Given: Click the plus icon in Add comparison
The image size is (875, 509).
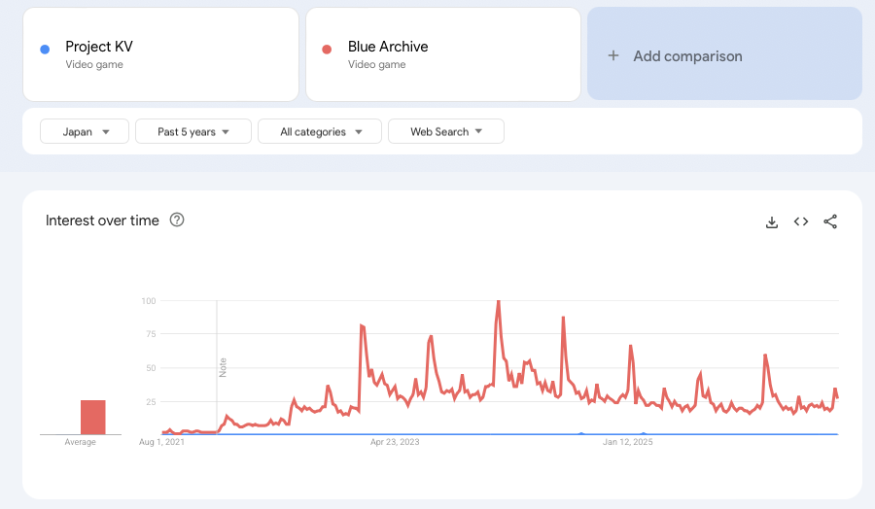Looking at the screenshot, I should (613, 55).
